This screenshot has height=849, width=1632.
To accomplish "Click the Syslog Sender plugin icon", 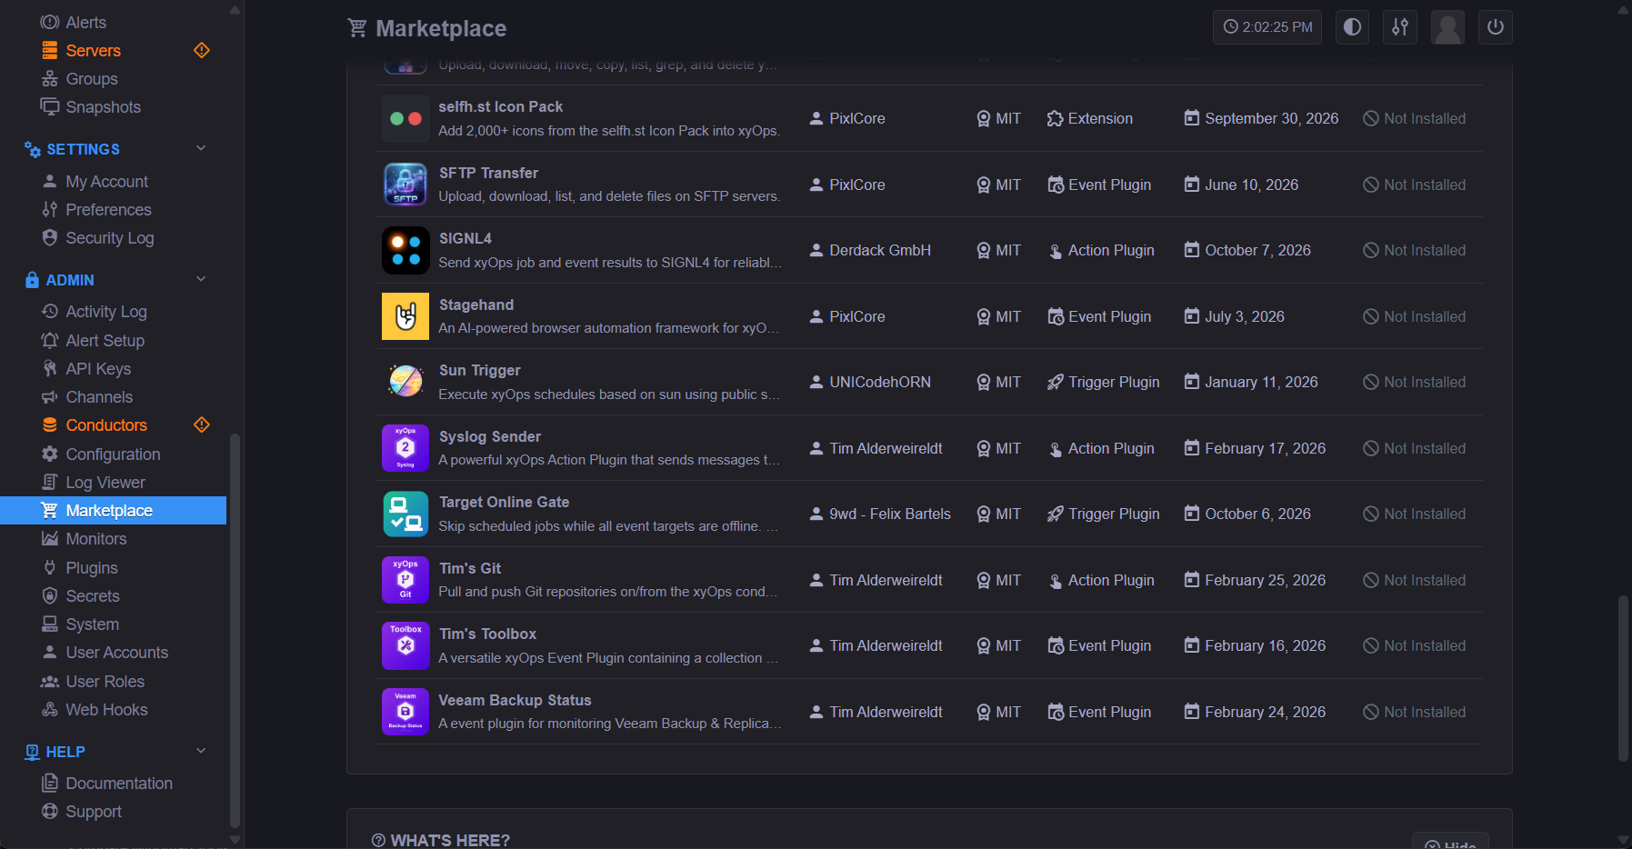I will (x=405, y=448).
